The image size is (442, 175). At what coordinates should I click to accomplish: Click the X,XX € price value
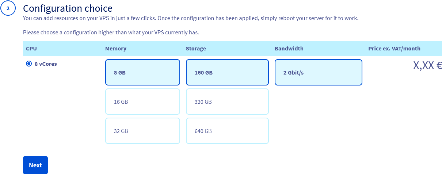click(427, 65)
